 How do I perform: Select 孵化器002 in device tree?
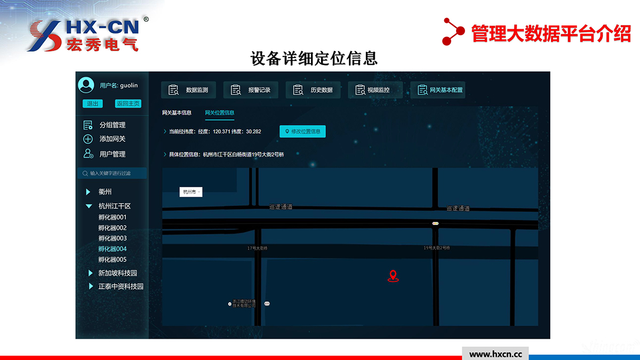click(x=113, y=228)
